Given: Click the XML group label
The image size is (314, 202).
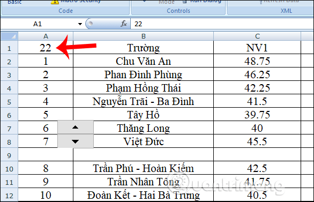Looking at the screenshot, I should click(x=286, y=11).
